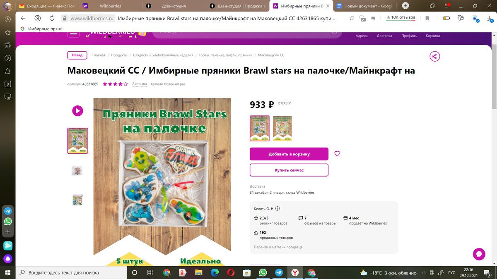The image size is (497, 279).
Task: Open the Wildberries hamburger menu
Action: coord(74,33)
